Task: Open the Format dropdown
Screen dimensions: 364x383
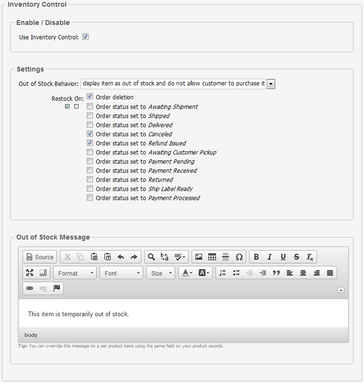Action: click(x=75, y=273)
